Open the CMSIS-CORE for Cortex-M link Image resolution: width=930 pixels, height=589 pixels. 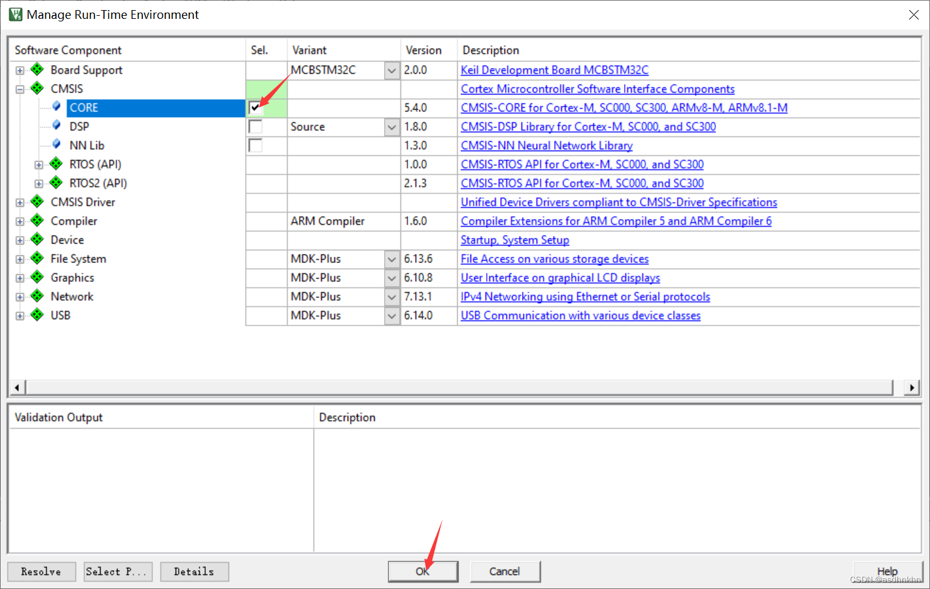624,108
